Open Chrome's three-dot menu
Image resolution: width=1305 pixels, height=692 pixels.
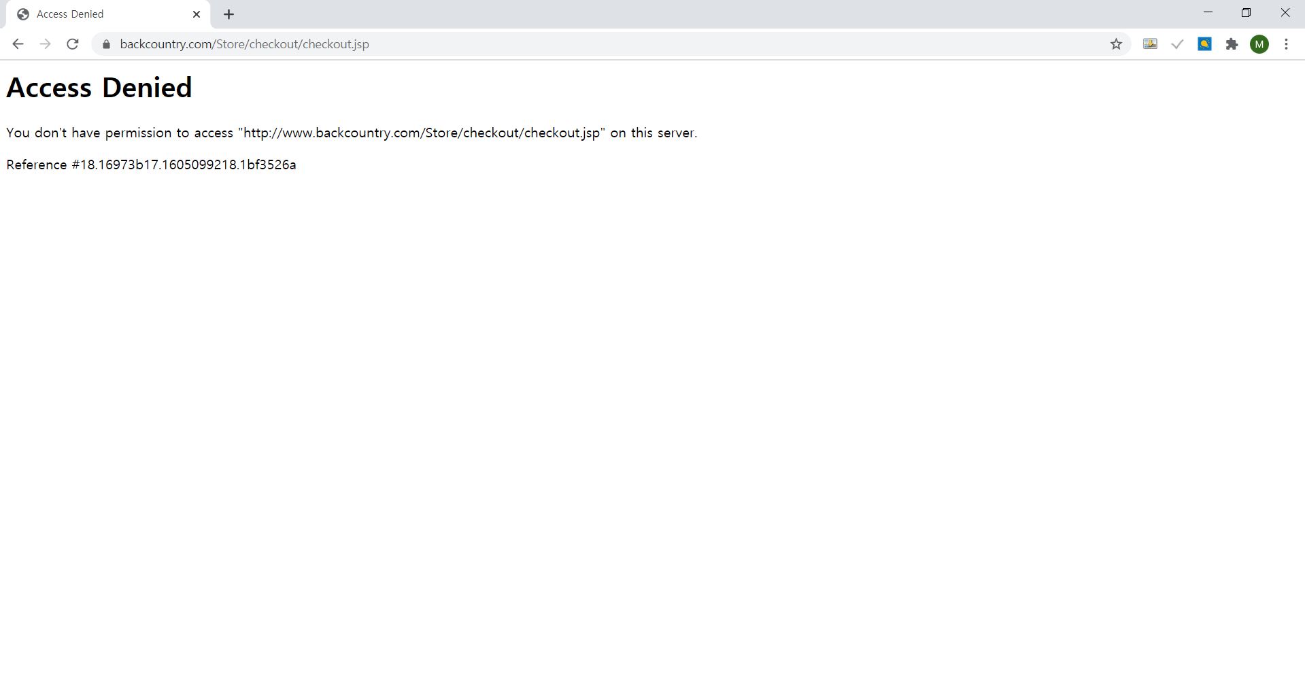click(1286, 44)
